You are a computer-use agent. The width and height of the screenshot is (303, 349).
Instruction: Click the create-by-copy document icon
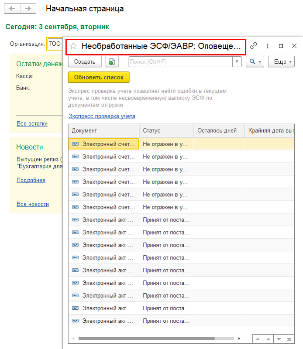click(x=111, y=62)
